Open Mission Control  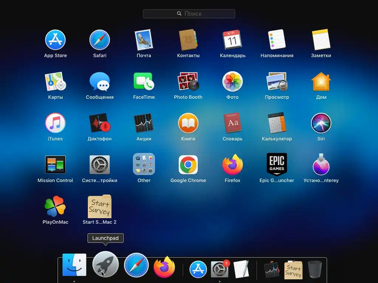tap(55, 165)
